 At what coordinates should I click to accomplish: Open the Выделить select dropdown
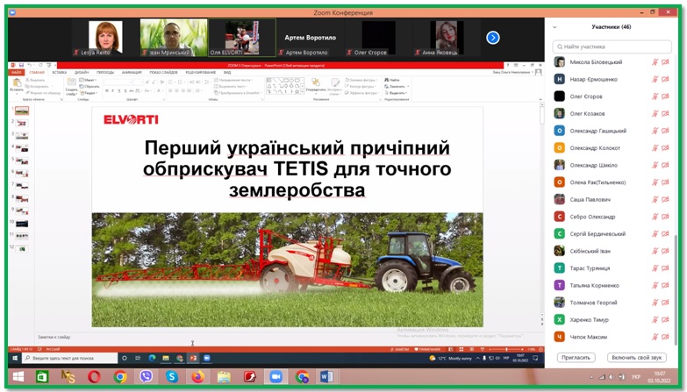[396, 93]
